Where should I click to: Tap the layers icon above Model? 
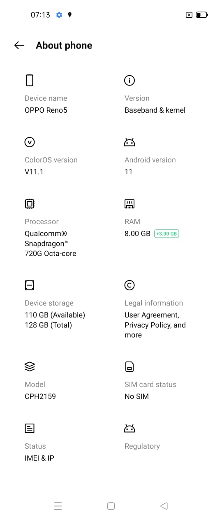[x=30, y=366]
